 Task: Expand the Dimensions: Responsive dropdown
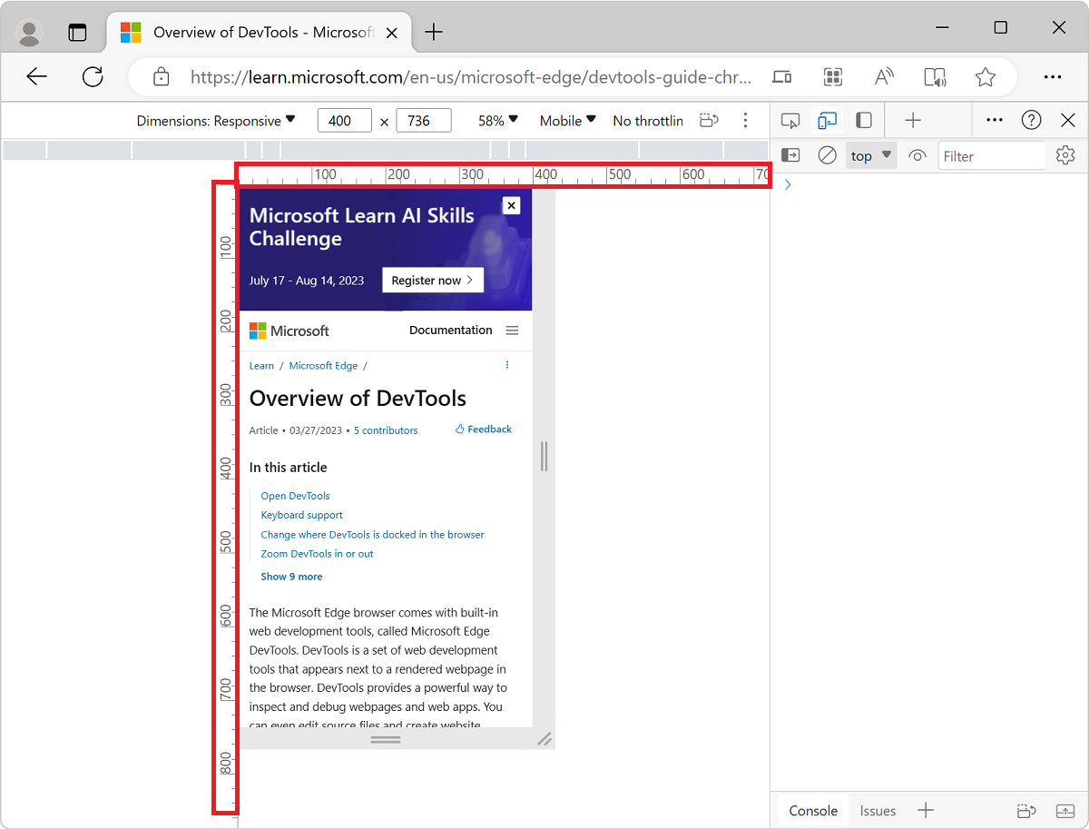point(216,121)
